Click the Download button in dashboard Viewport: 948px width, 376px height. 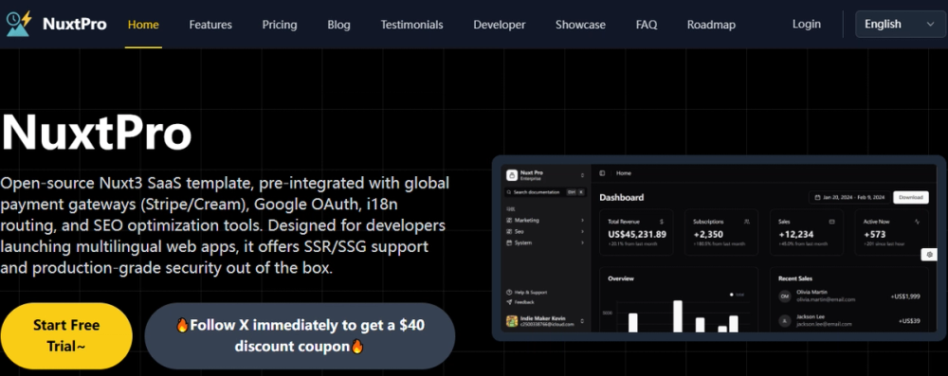point(910,197)
